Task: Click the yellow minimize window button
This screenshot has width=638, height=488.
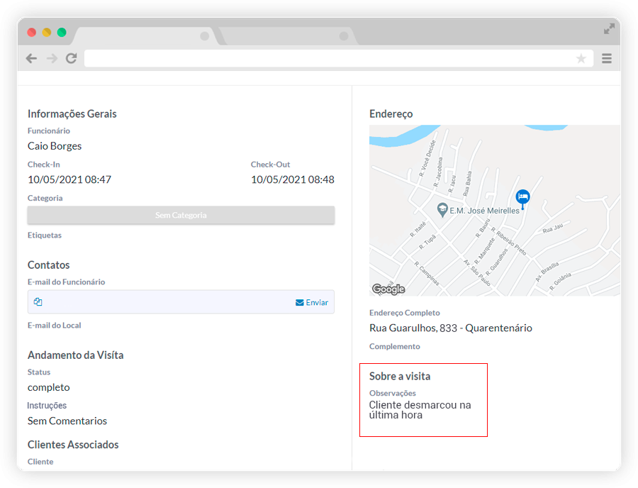Action: point(47,32)
